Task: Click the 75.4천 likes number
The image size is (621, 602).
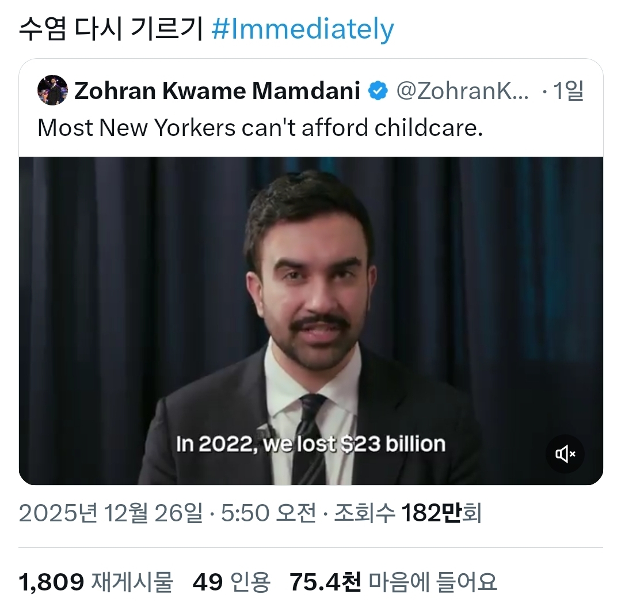Action: click(x=325, y=582)
